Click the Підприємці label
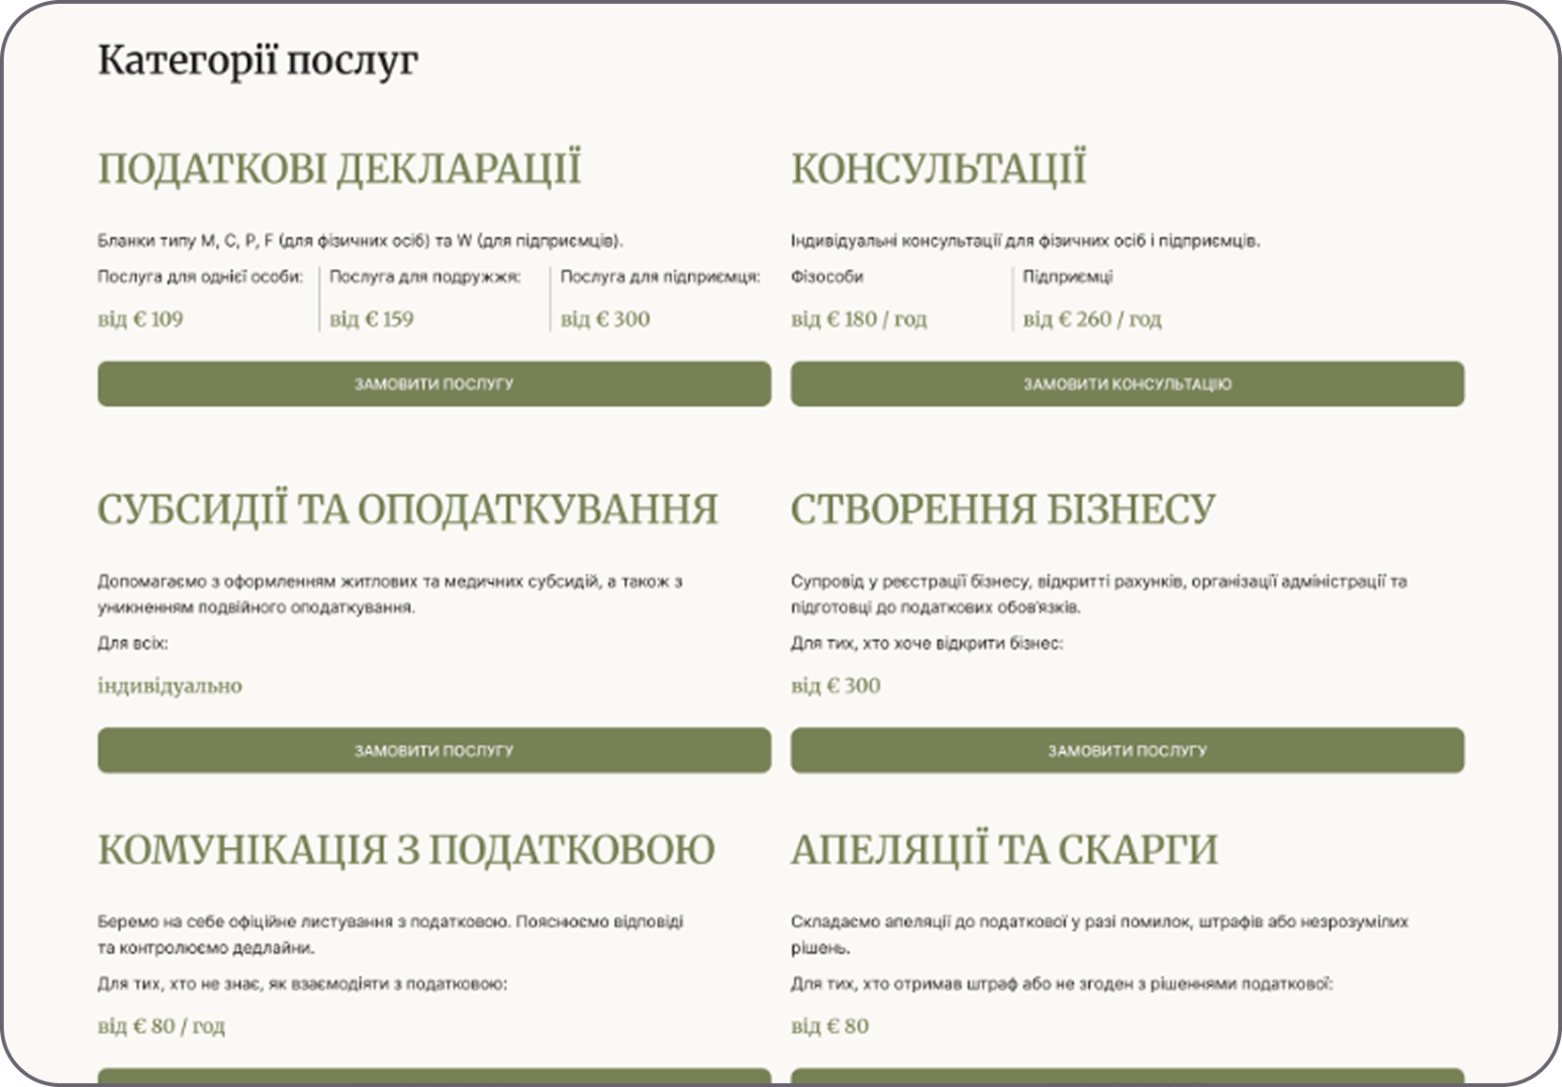 (x=1067, y=277)
